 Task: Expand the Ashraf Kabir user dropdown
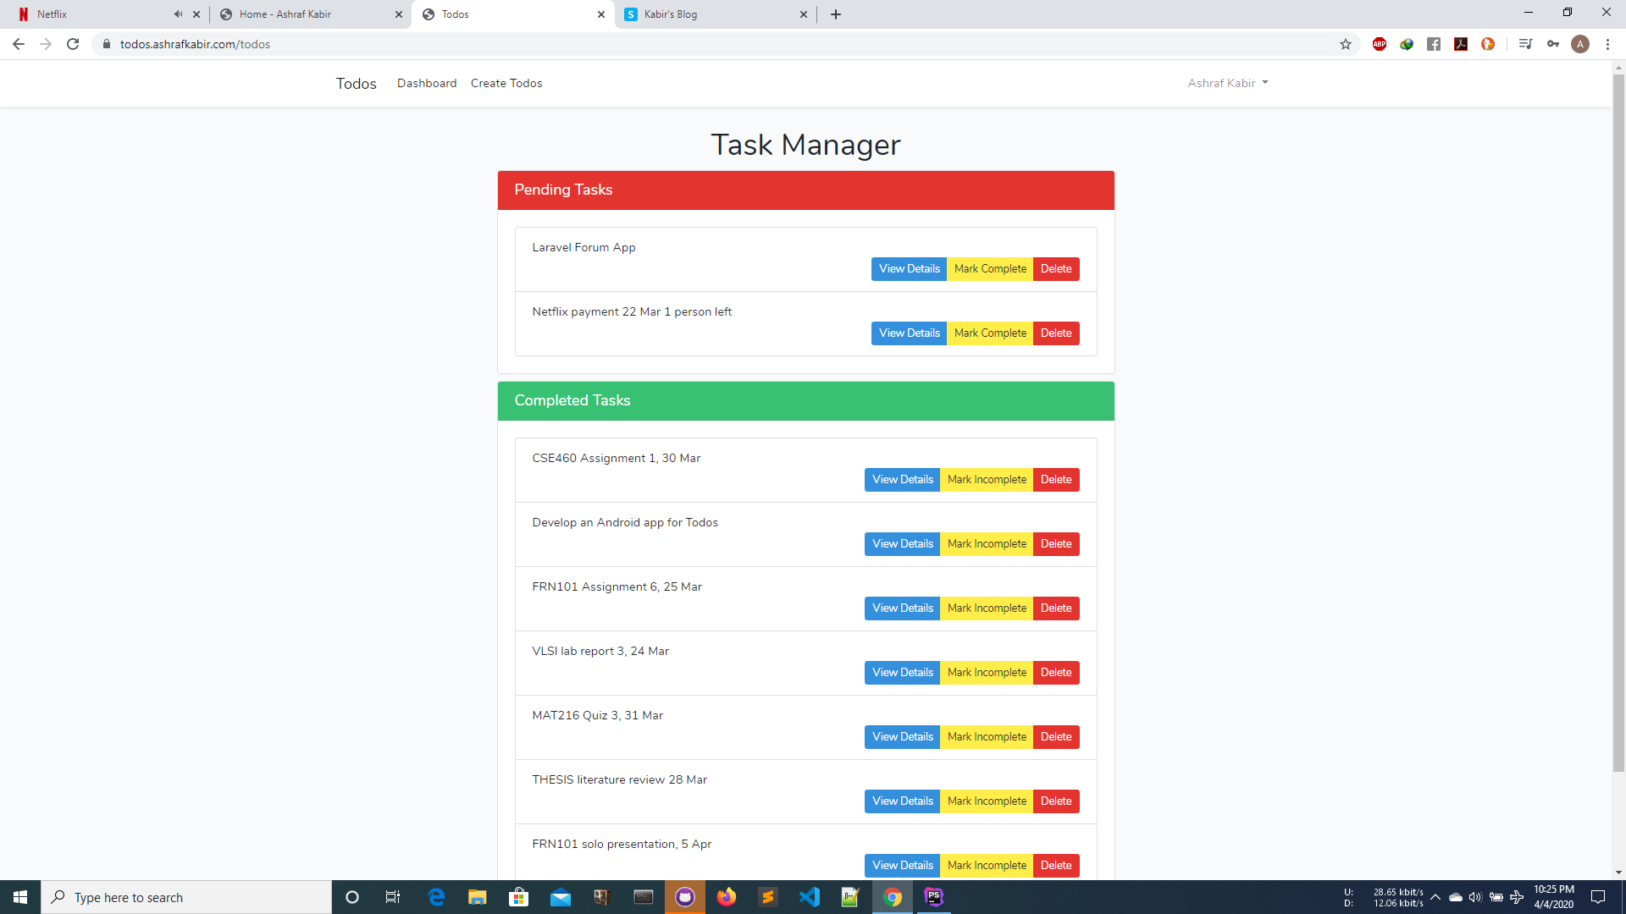pyautogui.click(x=1228, y=83)
